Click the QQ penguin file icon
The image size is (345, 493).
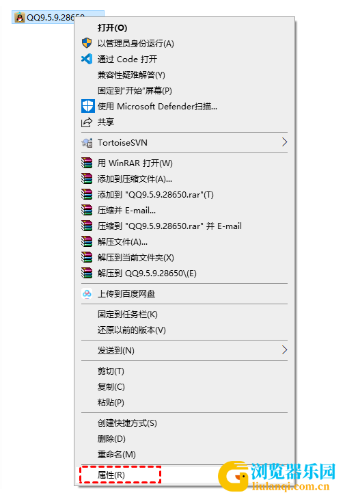tap(20, 17)
